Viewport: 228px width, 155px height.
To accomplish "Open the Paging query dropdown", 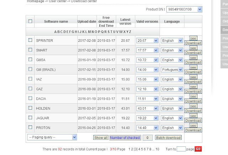I will (x=52, y=137).
